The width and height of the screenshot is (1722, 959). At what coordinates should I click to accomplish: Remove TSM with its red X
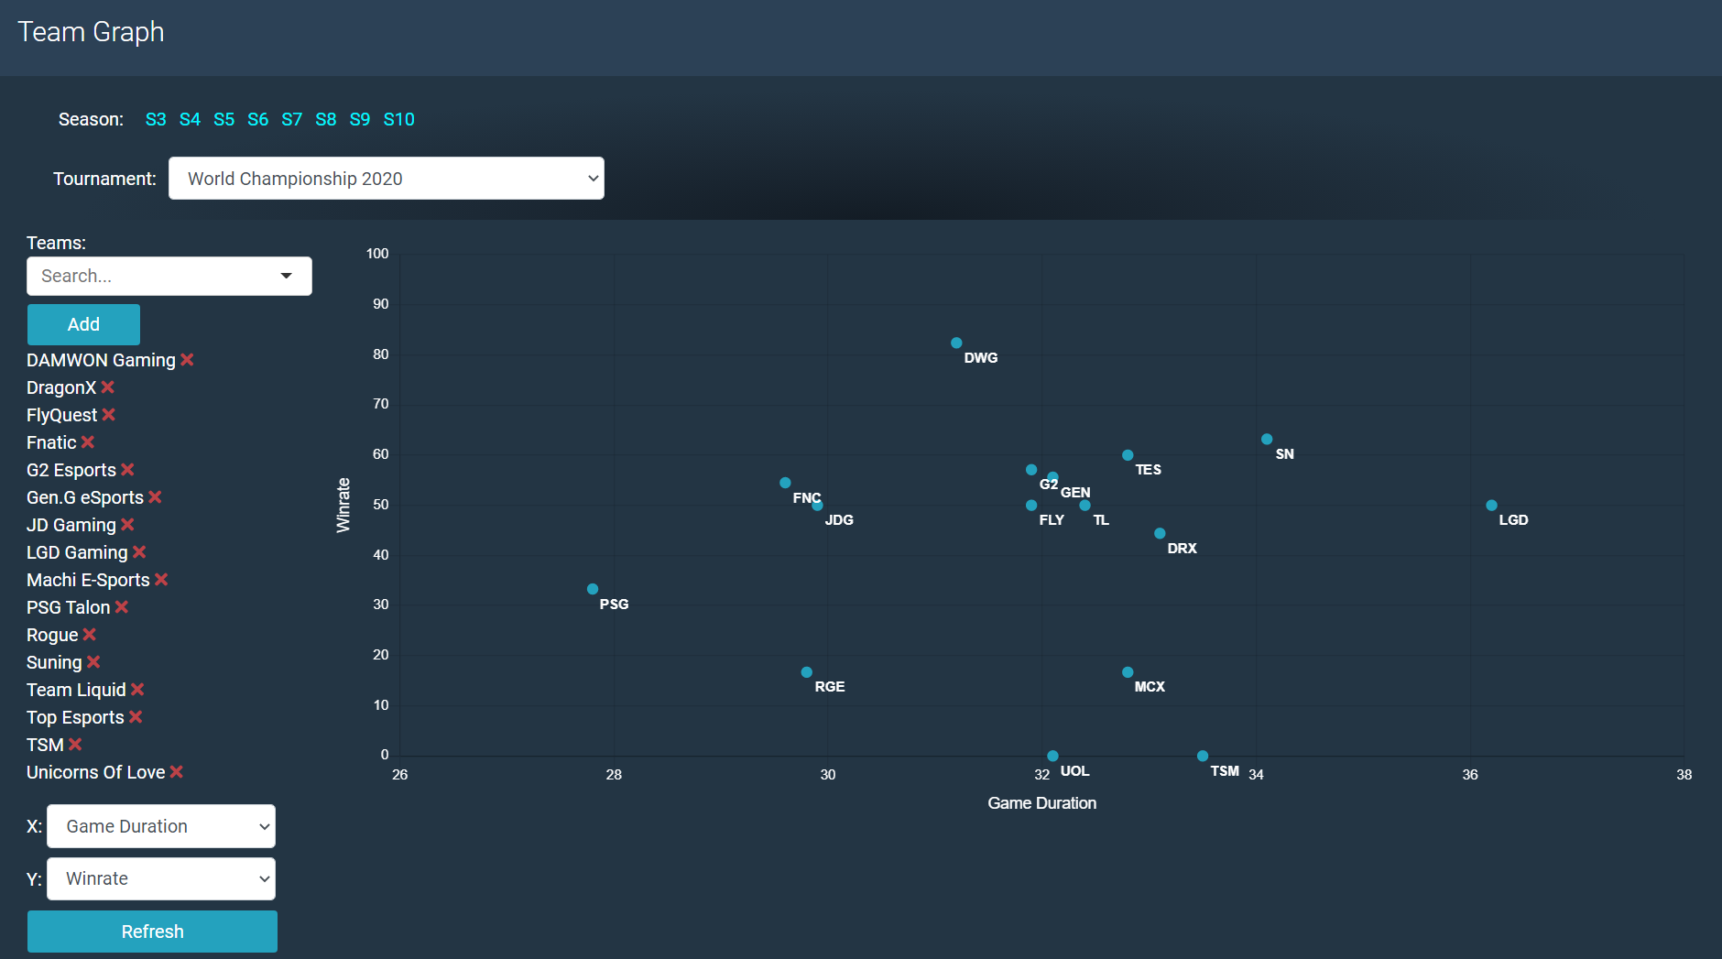pos(75,745)
